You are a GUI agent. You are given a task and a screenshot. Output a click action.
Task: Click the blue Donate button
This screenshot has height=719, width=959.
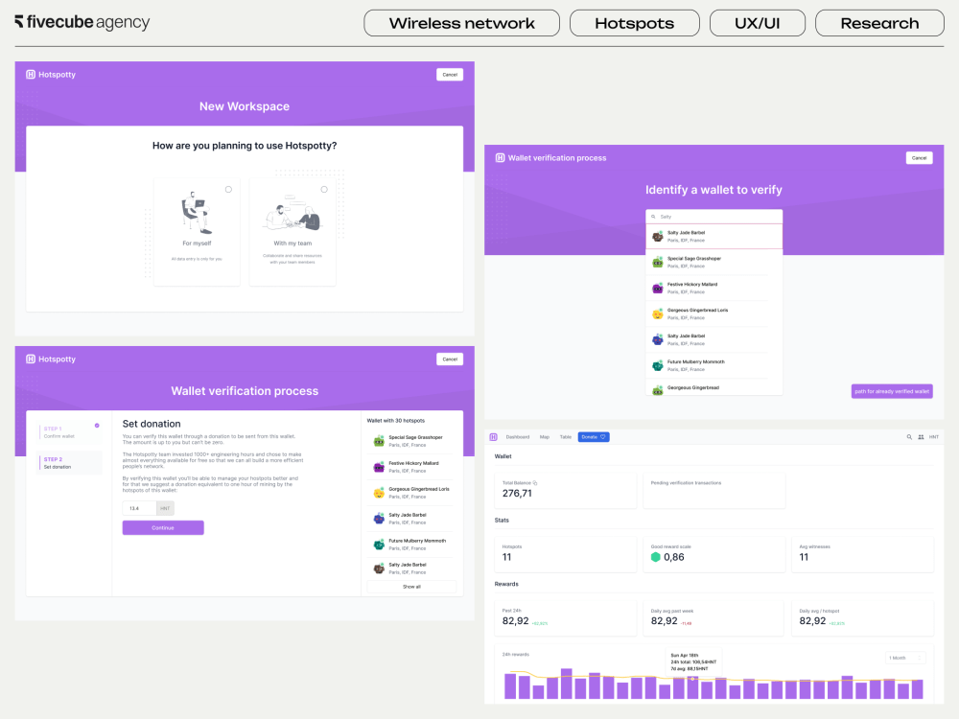tap(594, 437)
